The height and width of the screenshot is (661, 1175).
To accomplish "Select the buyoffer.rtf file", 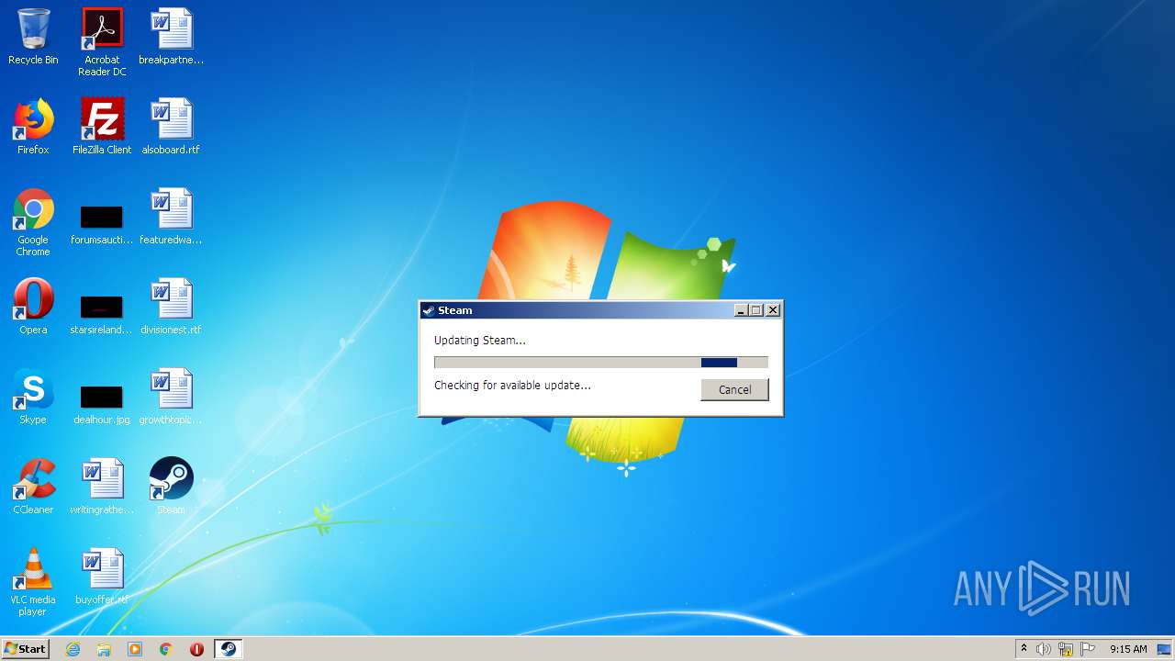I will click(102, 577).
